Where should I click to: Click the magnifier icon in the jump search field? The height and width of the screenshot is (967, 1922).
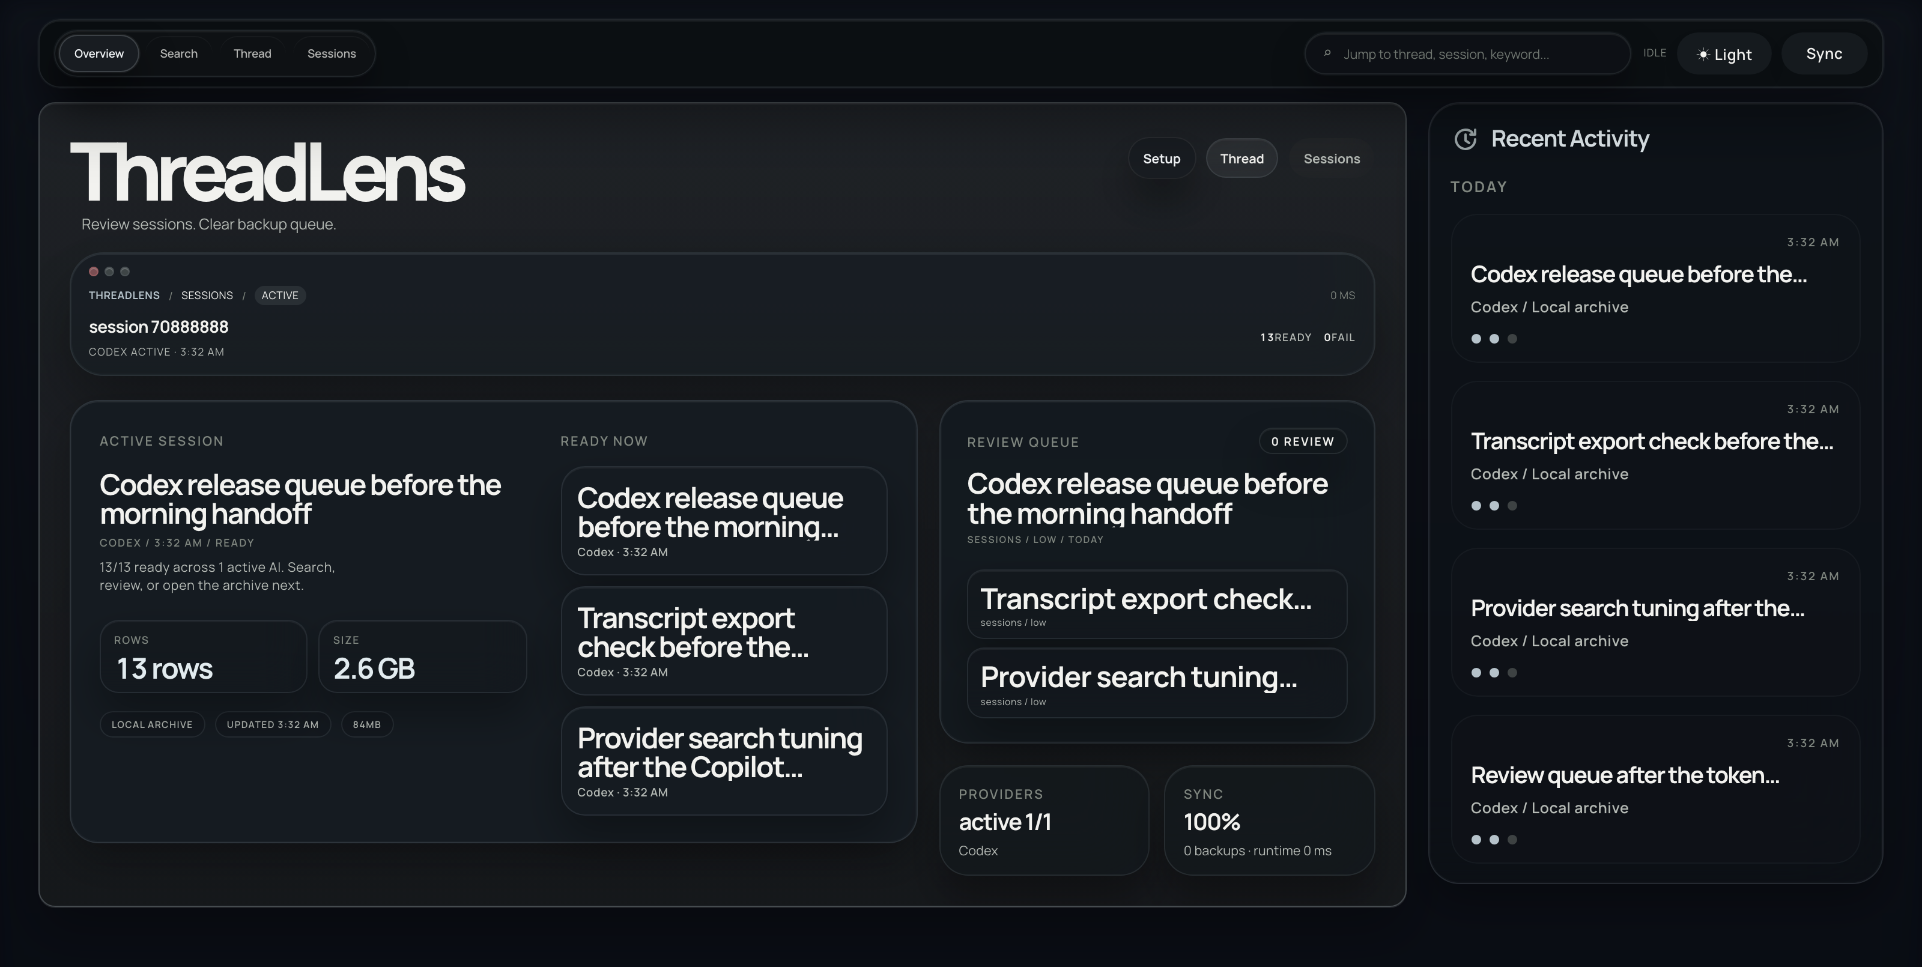(x=1328, y=53)
